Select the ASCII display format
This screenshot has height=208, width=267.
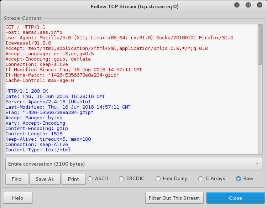point(98,178)
